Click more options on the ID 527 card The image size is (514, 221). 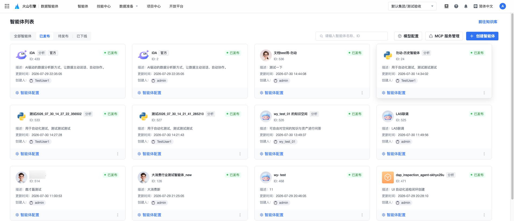tap(240, 154)
